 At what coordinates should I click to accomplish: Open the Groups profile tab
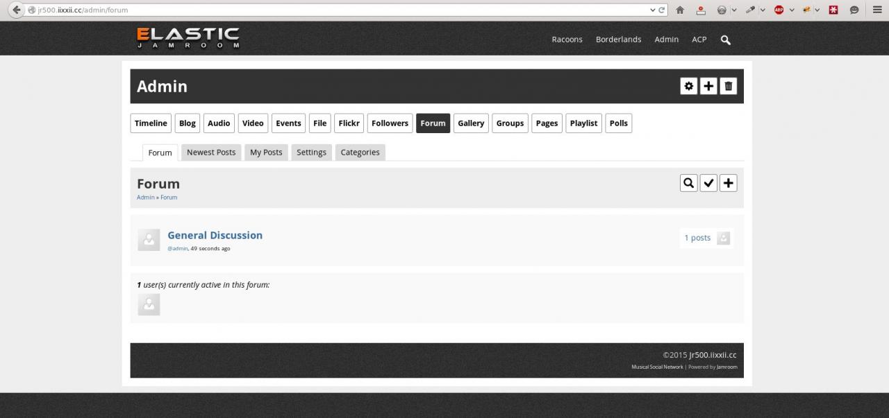pos(510,123)
